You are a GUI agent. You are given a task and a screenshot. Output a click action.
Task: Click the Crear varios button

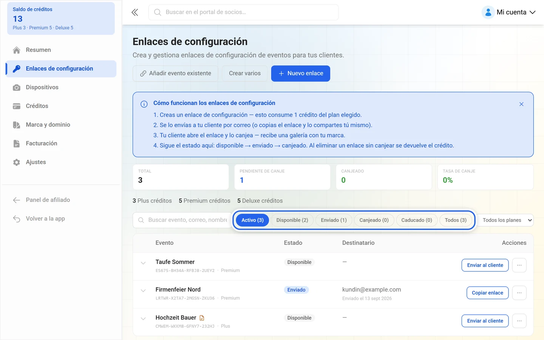[245, 74]
